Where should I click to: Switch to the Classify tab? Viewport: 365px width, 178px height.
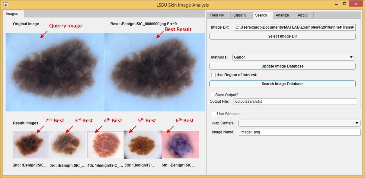(241, 15)
